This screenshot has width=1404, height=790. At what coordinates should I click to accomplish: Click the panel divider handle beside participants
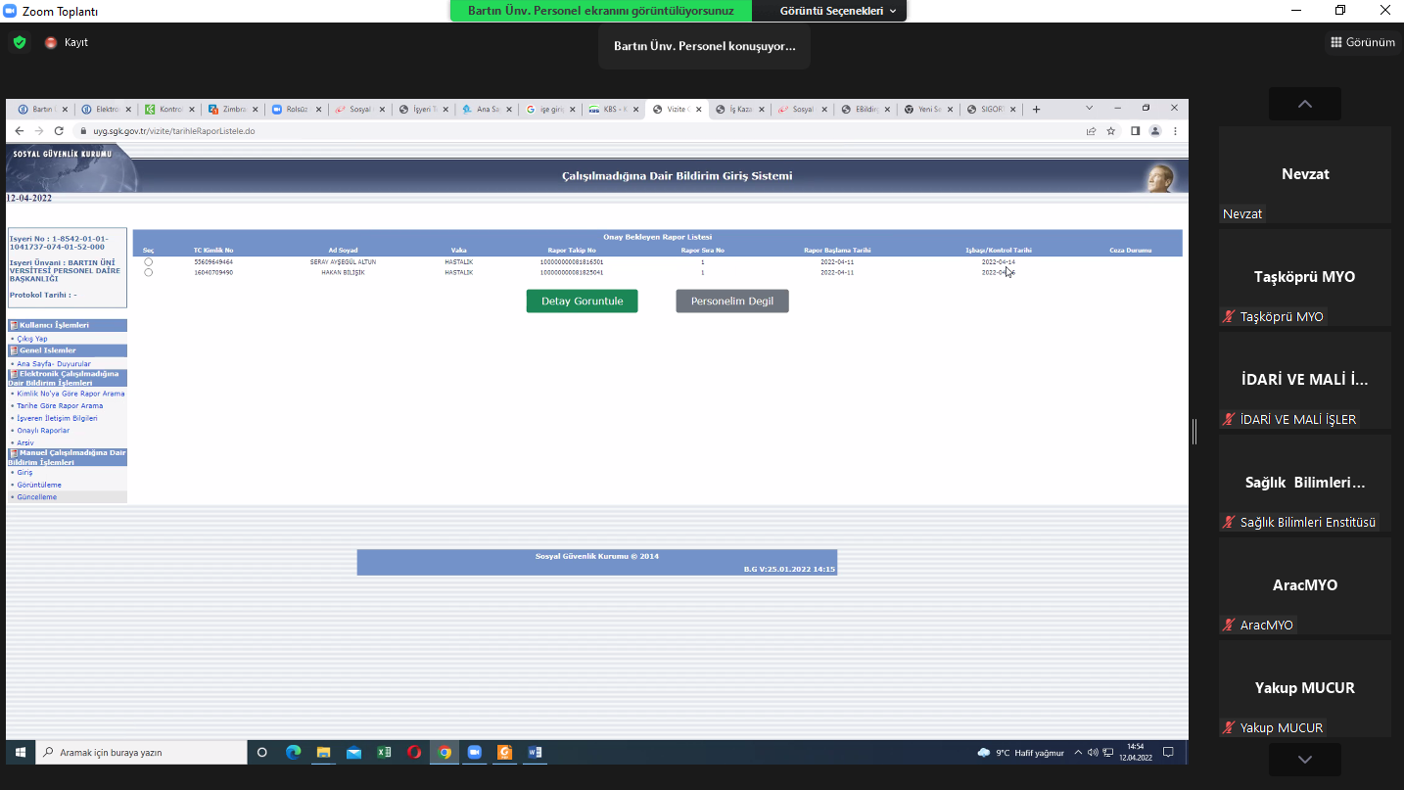[x=1194, y=431]
